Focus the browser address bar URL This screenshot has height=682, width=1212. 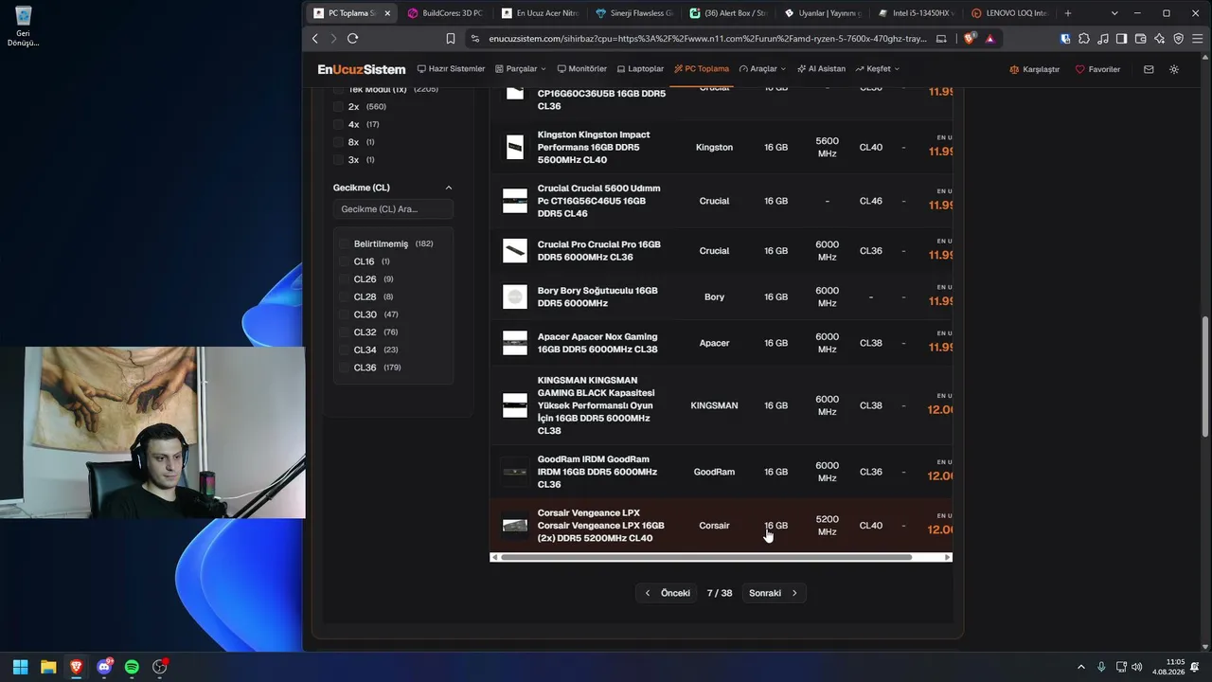click(708, 39)
